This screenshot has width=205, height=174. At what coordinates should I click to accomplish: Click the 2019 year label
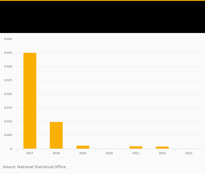tap(83, 153)
